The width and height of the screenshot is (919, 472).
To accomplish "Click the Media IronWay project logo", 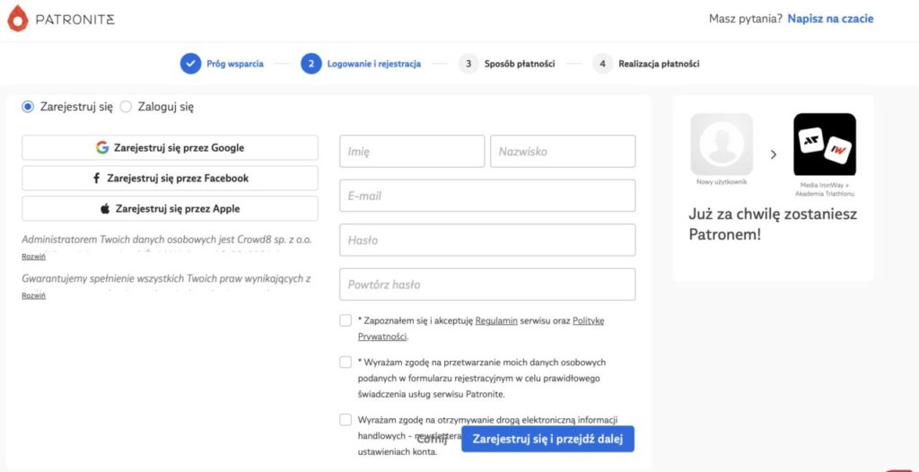I will (x=824, y=144).
